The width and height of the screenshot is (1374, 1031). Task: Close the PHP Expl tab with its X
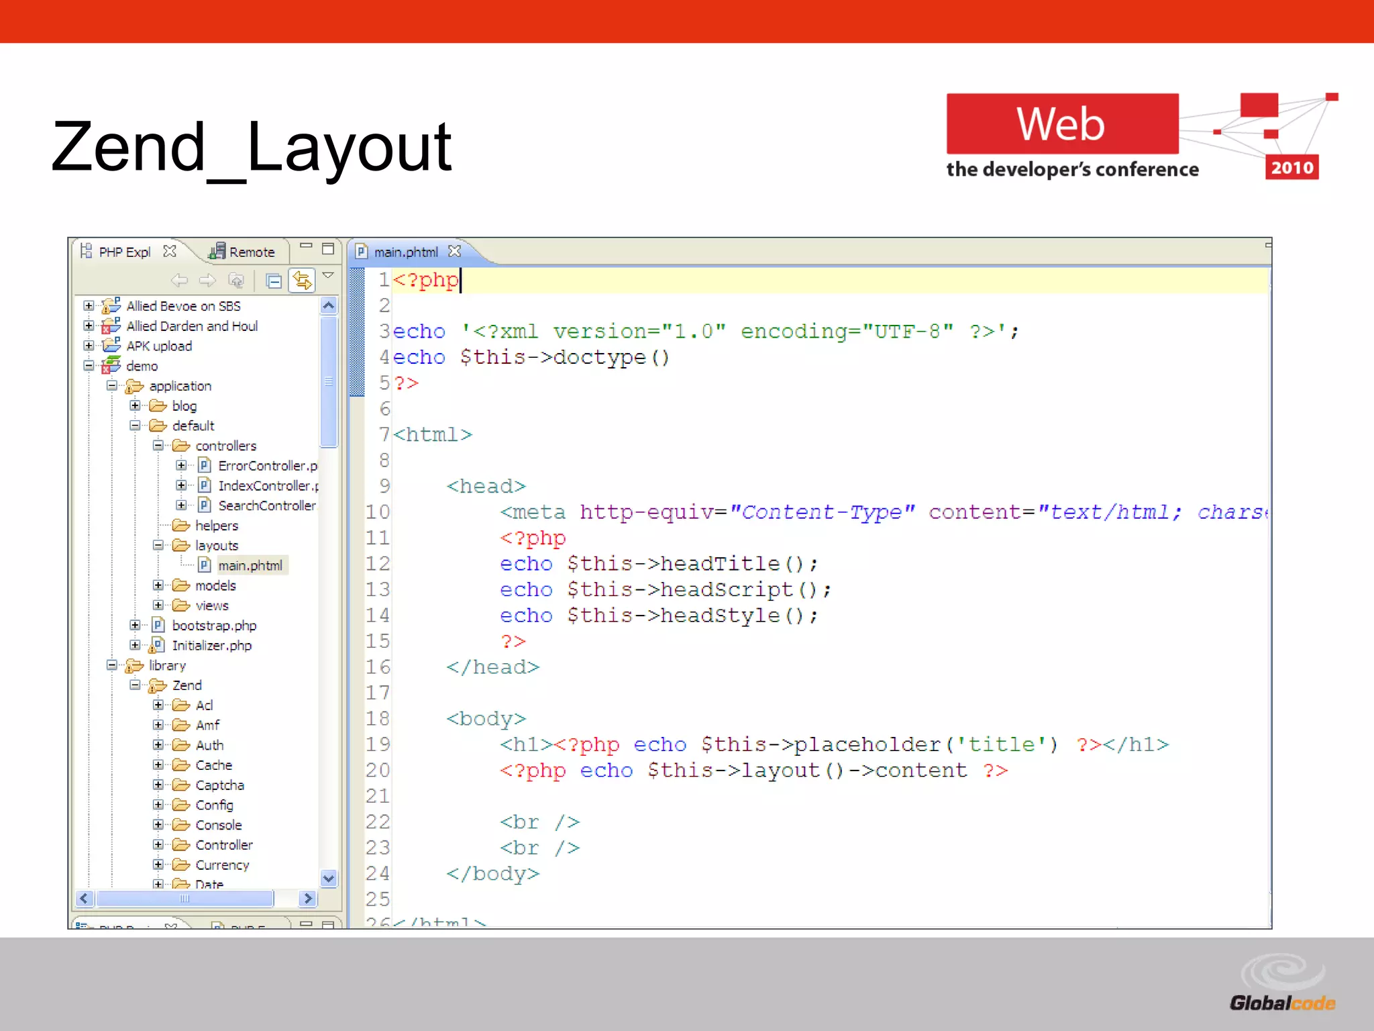click(x=170, y=251)
